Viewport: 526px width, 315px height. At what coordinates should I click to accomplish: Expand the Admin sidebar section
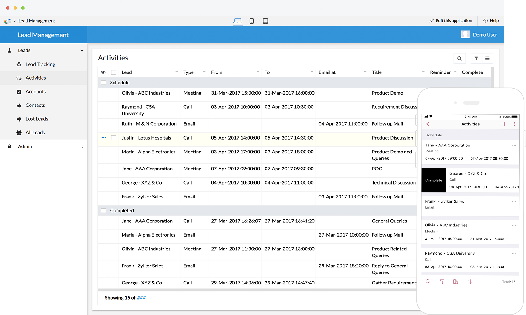[83, 146]
